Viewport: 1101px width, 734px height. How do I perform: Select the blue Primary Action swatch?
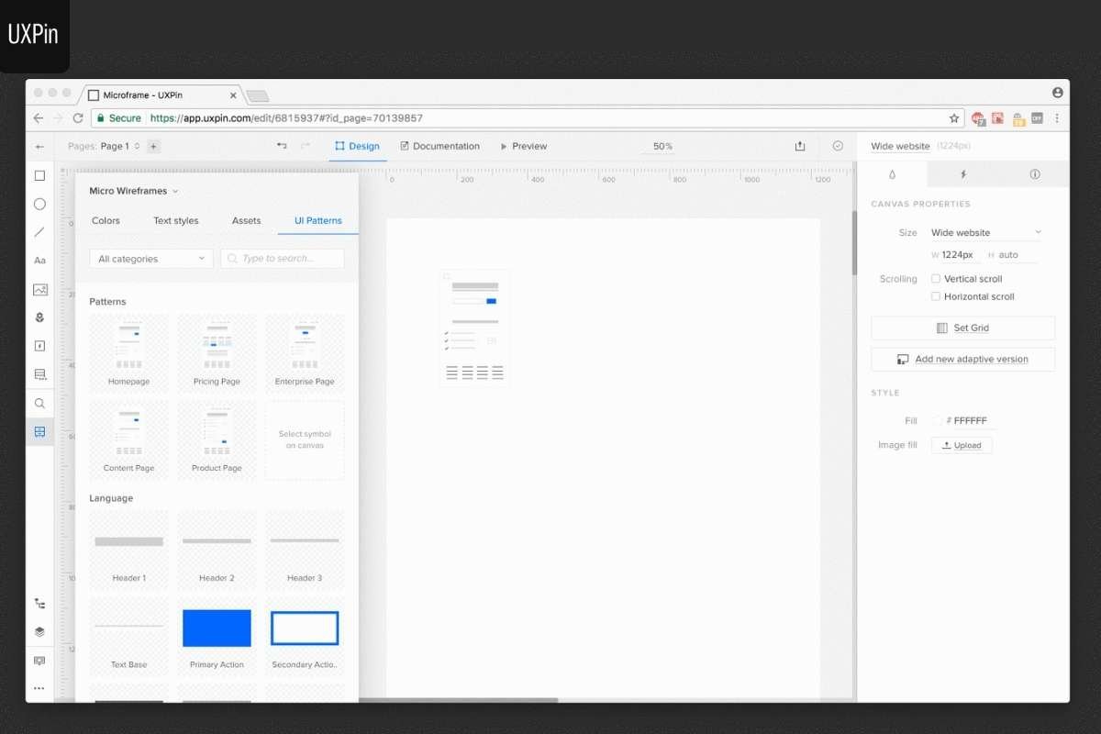coord(217,628)
